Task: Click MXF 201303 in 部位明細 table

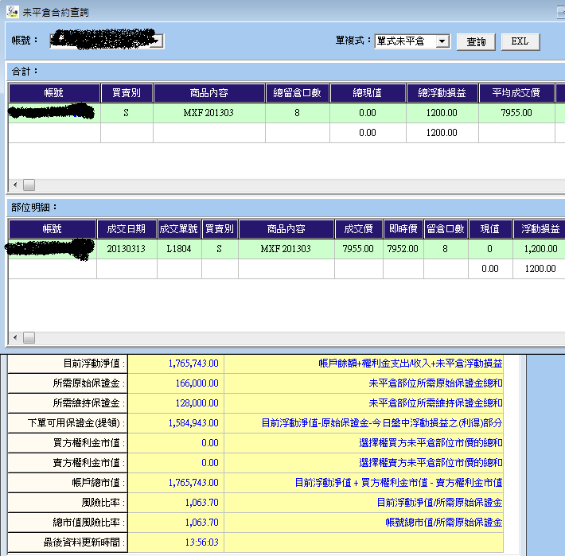Action: click(286, 249)
